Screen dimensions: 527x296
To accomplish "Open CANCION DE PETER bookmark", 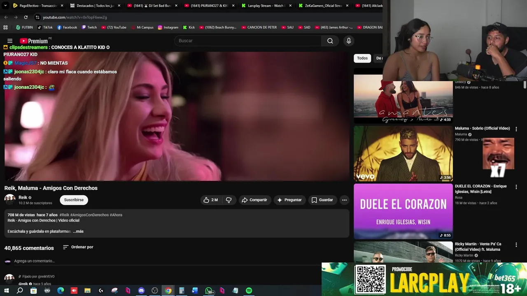I will point(259,28).
